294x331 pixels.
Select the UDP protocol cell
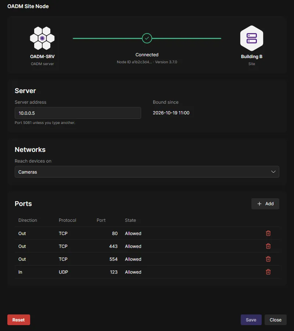point(64,272)
